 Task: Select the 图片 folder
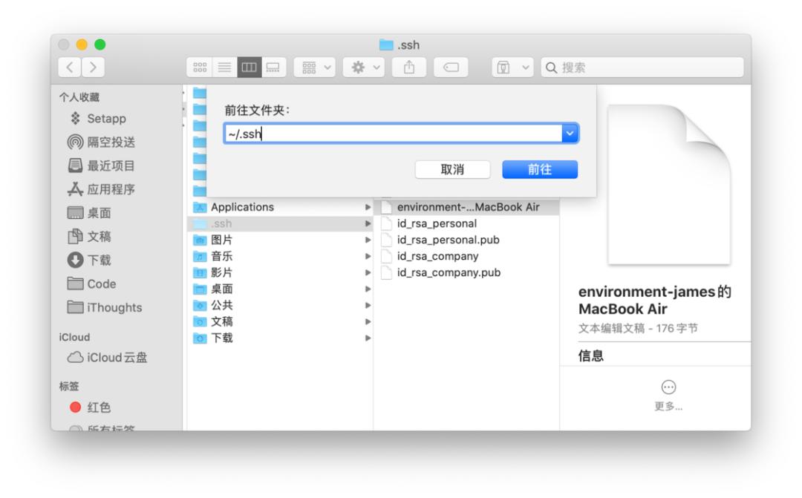(281, 240)
